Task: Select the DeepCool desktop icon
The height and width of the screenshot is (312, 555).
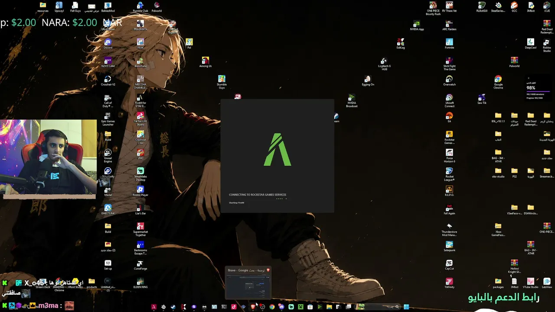Action: [x=531, y=44]
